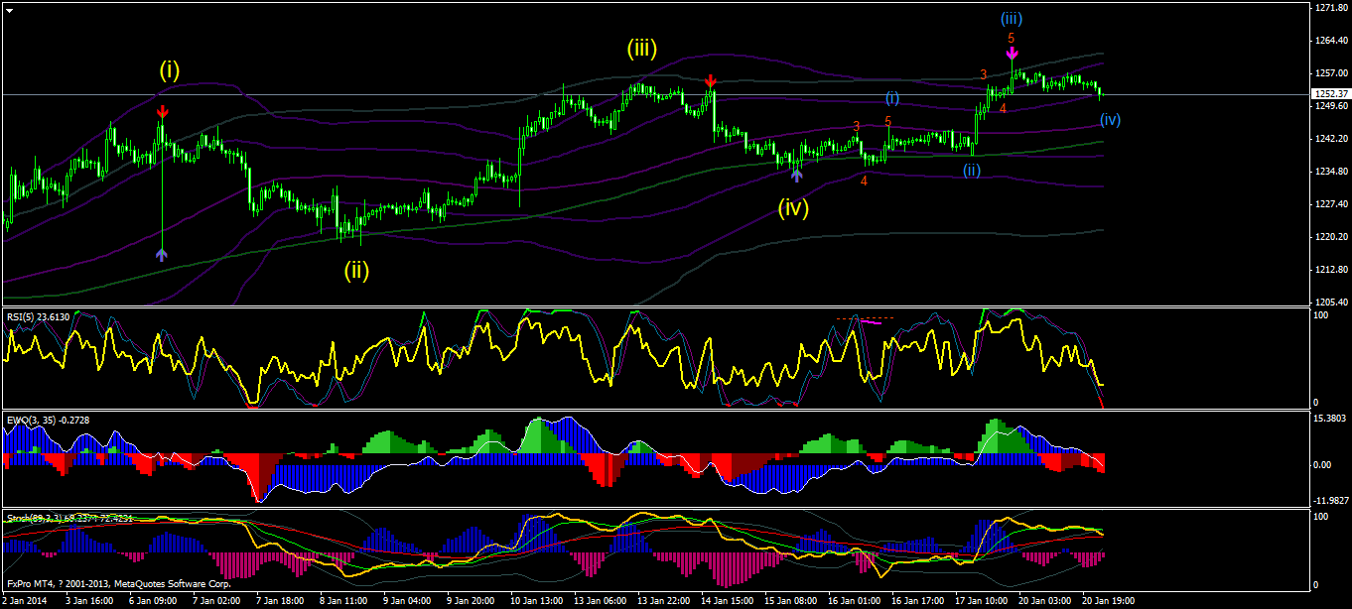1352x609 pixels.
Task: Click 1212.80 on the price axis
Action: [x=1329, y=270]
